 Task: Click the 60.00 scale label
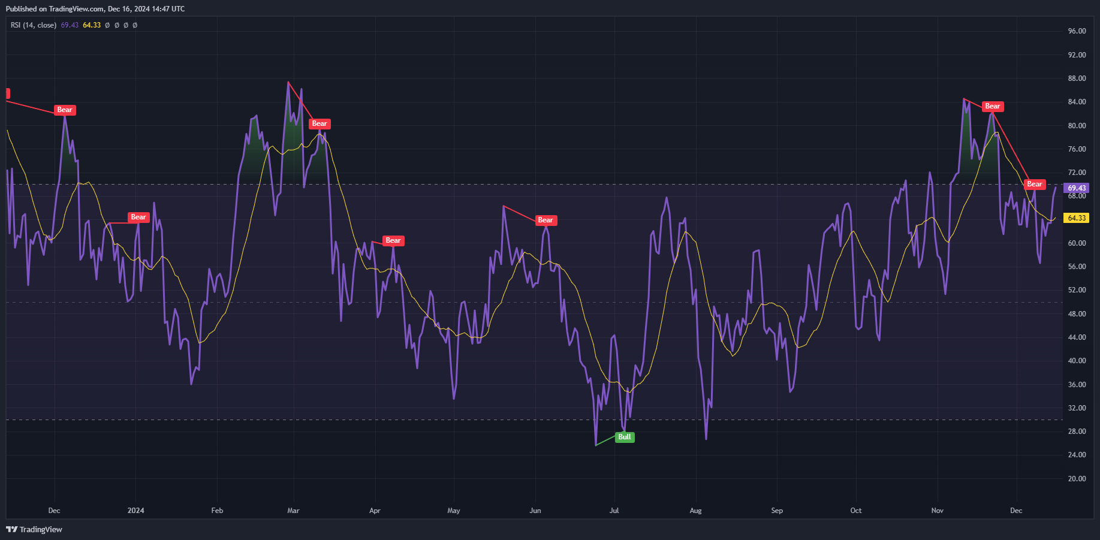1077,243
